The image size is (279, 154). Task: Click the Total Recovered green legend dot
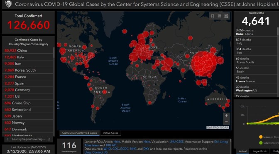pos(261,143)
